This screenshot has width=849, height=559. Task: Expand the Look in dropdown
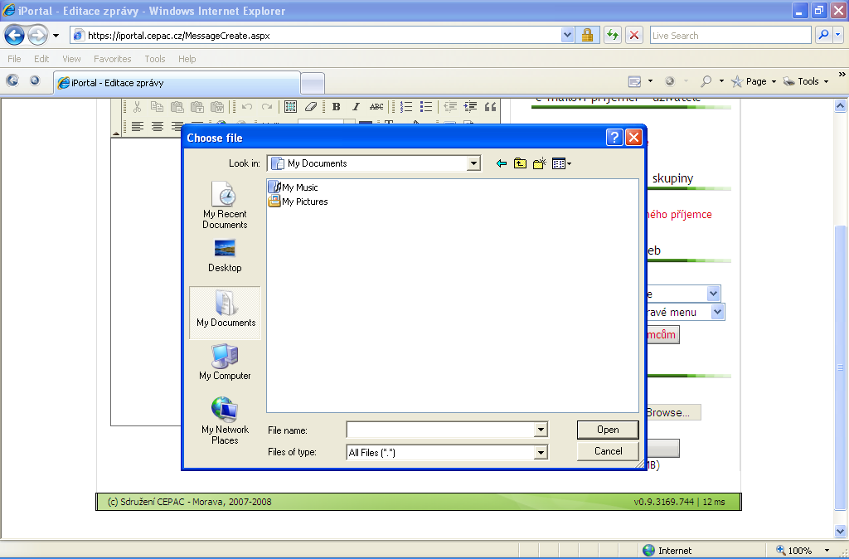pyautogui.click(x=473, y=163)
